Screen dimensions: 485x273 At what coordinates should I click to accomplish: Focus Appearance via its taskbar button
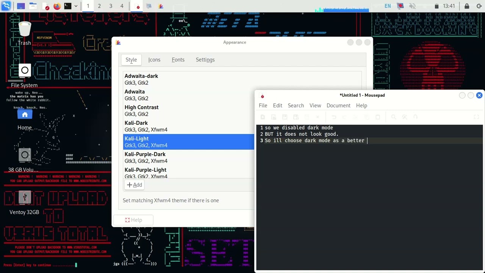(161, 6)
